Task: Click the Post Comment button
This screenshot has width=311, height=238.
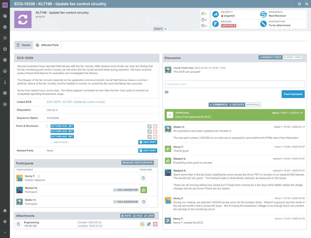Action: point(293,94)
